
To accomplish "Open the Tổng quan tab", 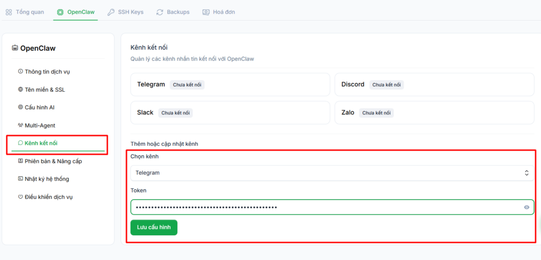I will click(x=25, y=12).
